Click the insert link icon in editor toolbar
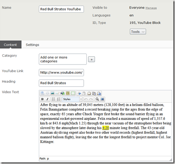Image resolution: width=175 pixels, height=164 pixels. (x=42, y=93)
